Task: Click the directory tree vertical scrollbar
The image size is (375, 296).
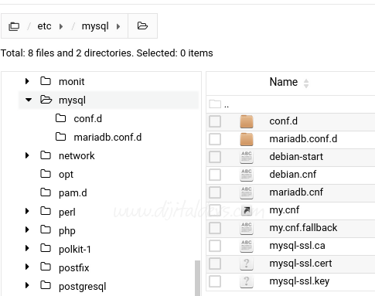Action: [197, 278]
